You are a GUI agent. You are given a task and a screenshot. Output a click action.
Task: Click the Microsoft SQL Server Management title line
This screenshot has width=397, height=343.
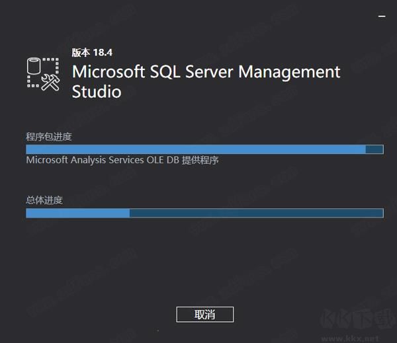pos(206,71)
